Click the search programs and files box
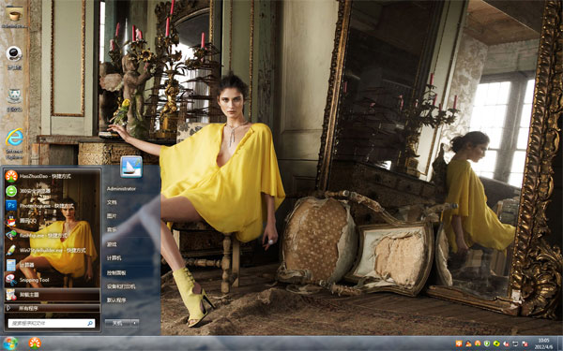Image resolution: width=563 pixels, height=351 pixels. click(x=52, y=324)
